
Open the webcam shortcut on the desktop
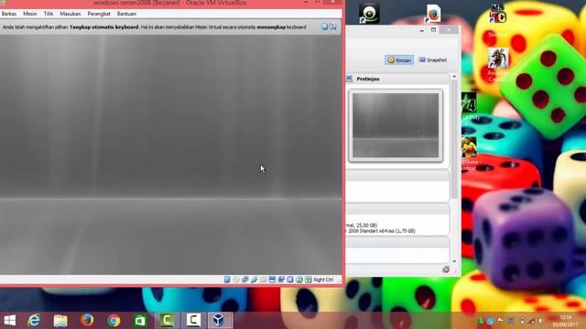pos(369,14)
